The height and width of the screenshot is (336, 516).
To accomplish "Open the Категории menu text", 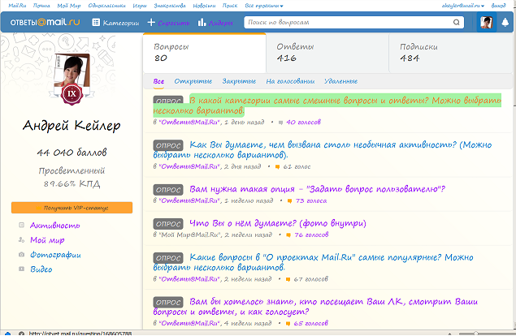I will point(121,23).
